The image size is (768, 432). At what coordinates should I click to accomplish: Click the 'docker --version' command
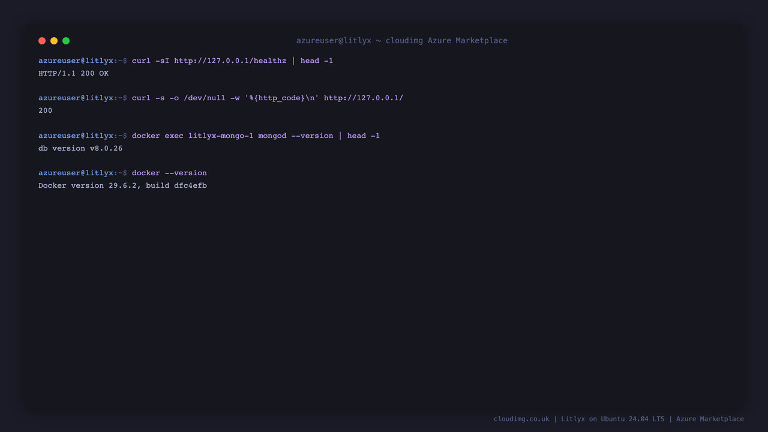(x=169, y=173)
